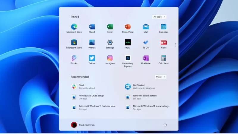The image size is (238, 134).
Task: Start PowerPoint from the pinned grid
Action: (128, 27)
